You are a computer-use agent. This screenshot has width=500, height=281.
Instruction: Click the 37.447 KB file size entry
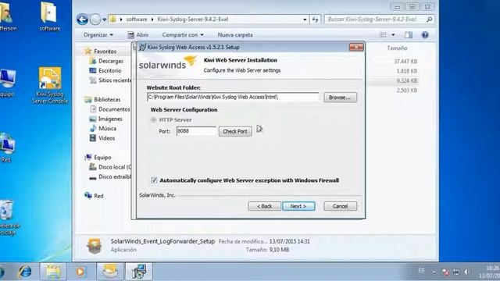click(x=405, y=61)
